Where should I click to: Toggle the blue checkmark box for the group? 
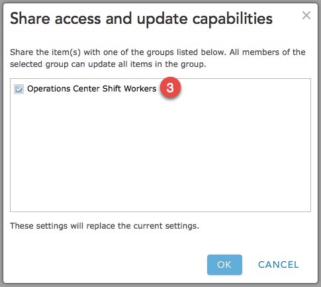(x=19, y=89)
